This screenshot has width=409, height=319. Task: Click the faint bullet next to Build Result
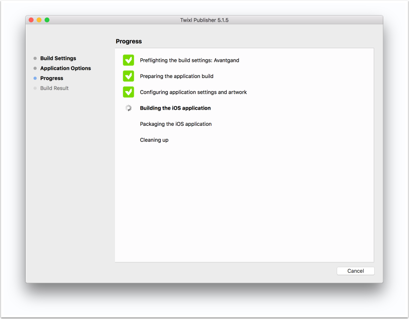point(35,88)
